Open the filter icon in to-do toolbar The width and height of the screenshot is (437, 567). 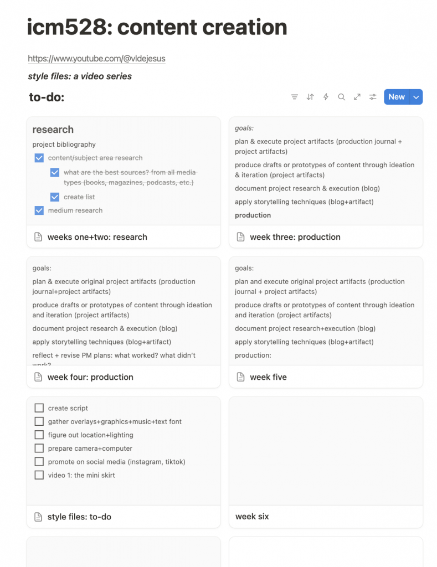point(295,97)
